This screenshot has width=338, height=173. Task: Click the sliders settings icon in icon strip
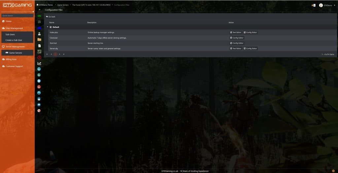click(x=39, y=22)
